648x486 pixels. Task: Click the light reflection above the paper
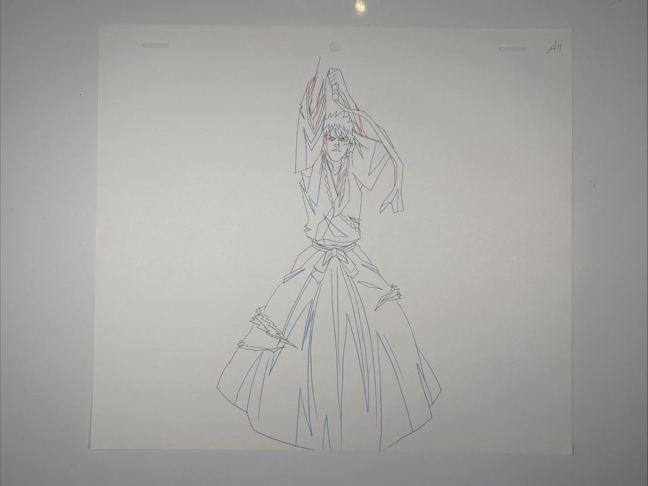click(x=360, y=6)
